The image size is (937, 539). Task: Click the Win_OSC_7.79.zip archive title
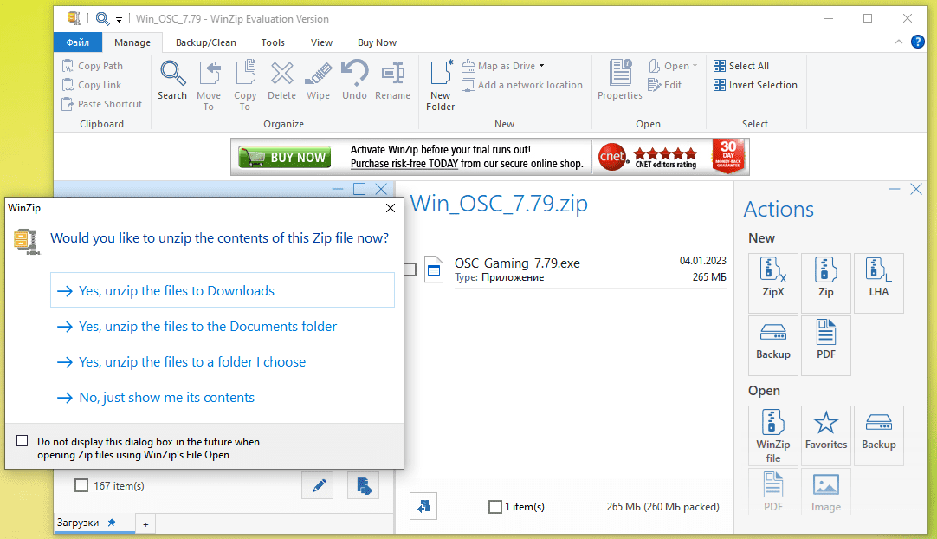pyautogui.click(x=499, y=204)
